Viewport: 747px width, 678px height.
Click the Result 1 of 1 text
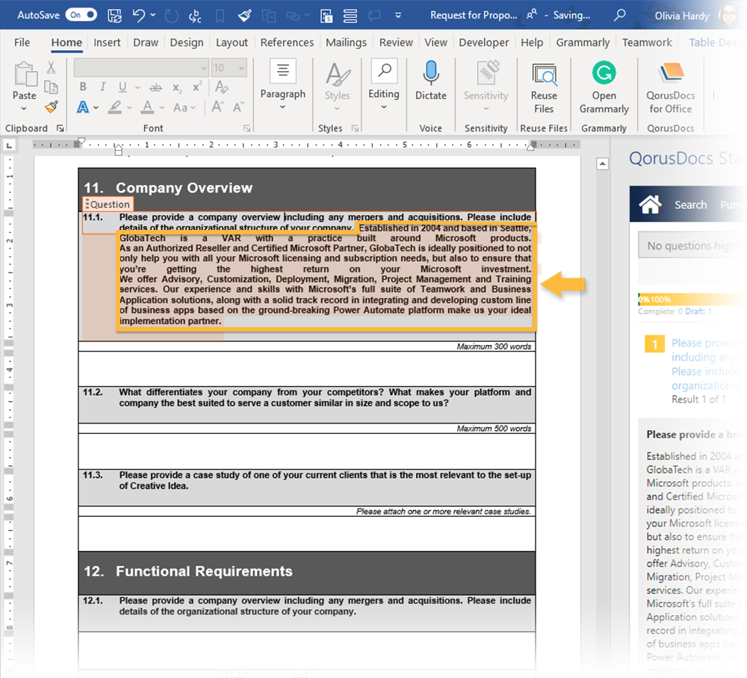[698, 399]
